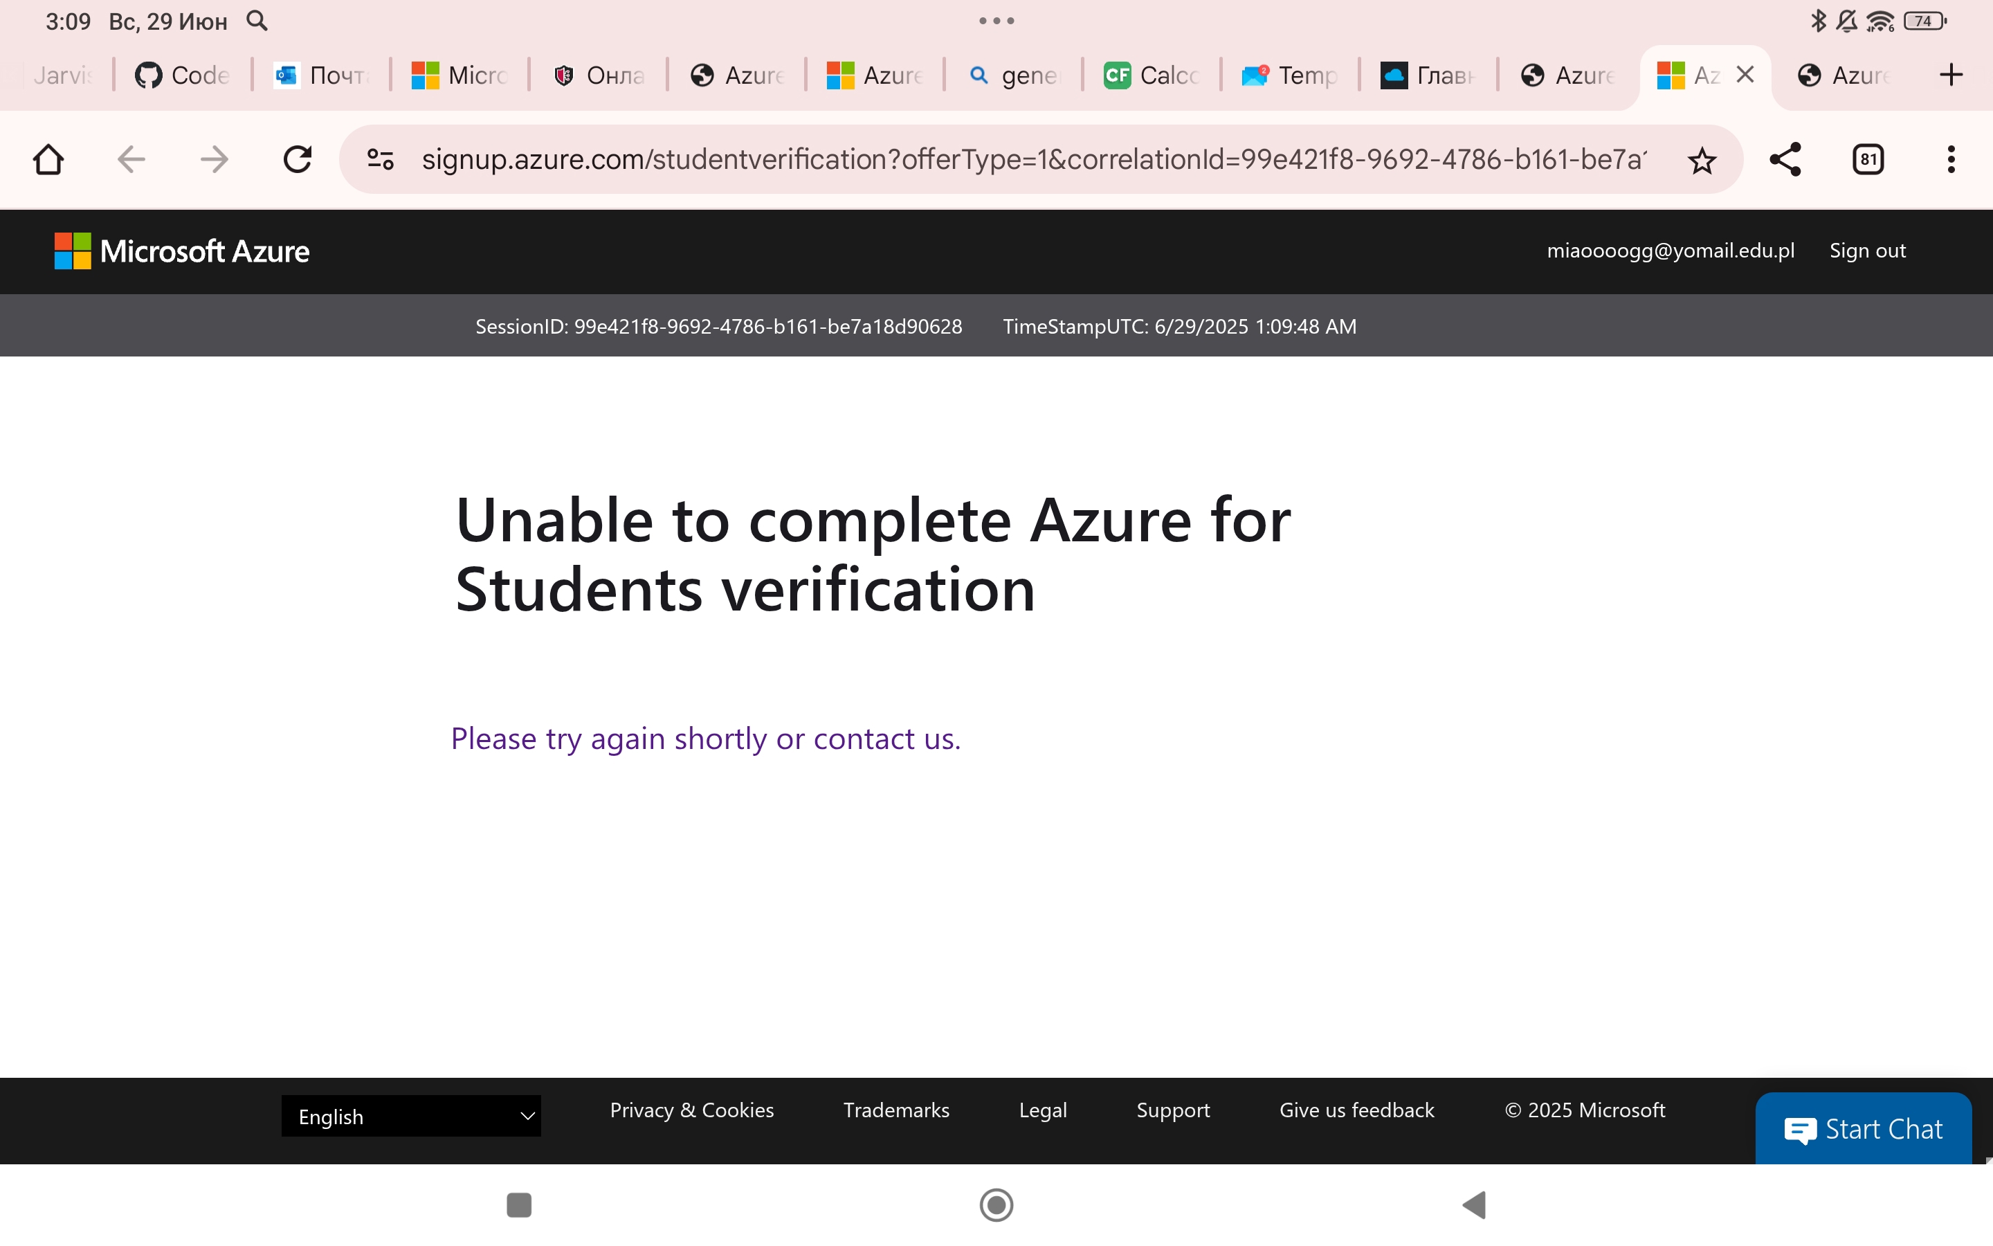Open Trademarks footer link
Screen dimensions: 1993x1246
click(x=896, y=1110)
